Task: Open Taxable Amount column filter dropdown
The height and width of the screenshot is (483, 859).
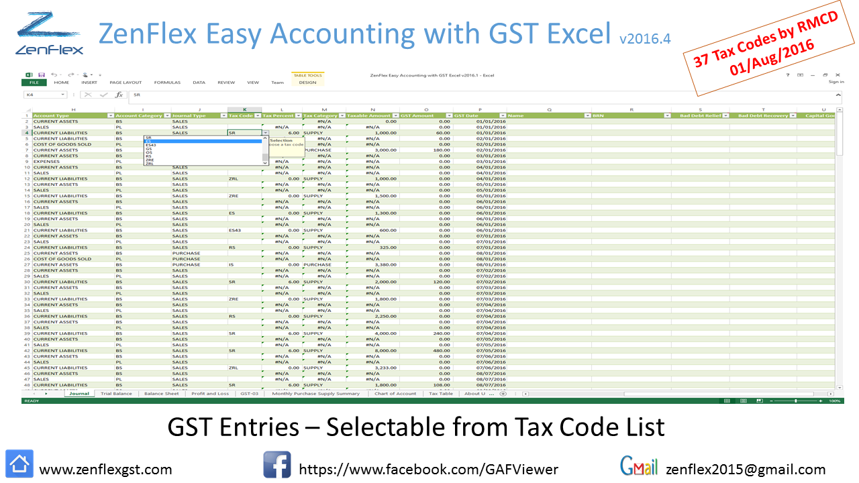Action: pos(395,115)
